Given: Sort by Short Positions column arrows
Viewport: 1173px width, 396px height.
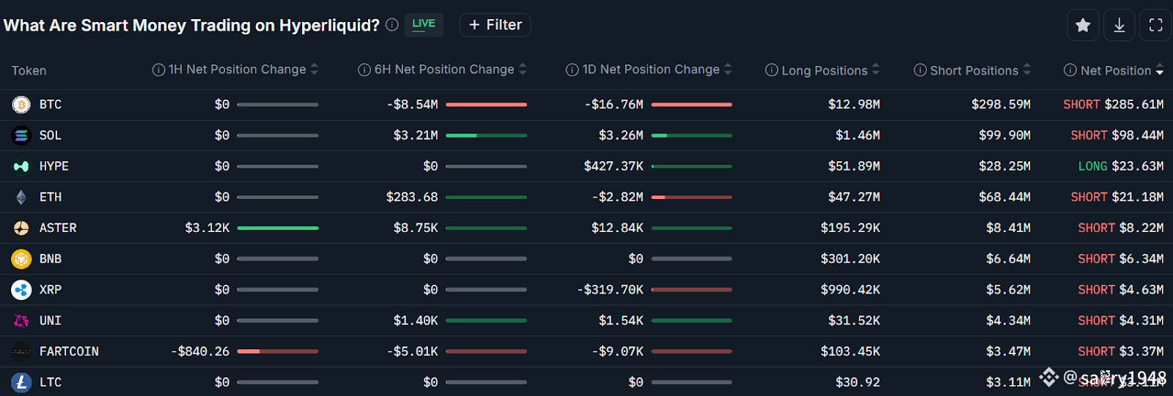Looking at the screenshot, I should (1027, 70).
